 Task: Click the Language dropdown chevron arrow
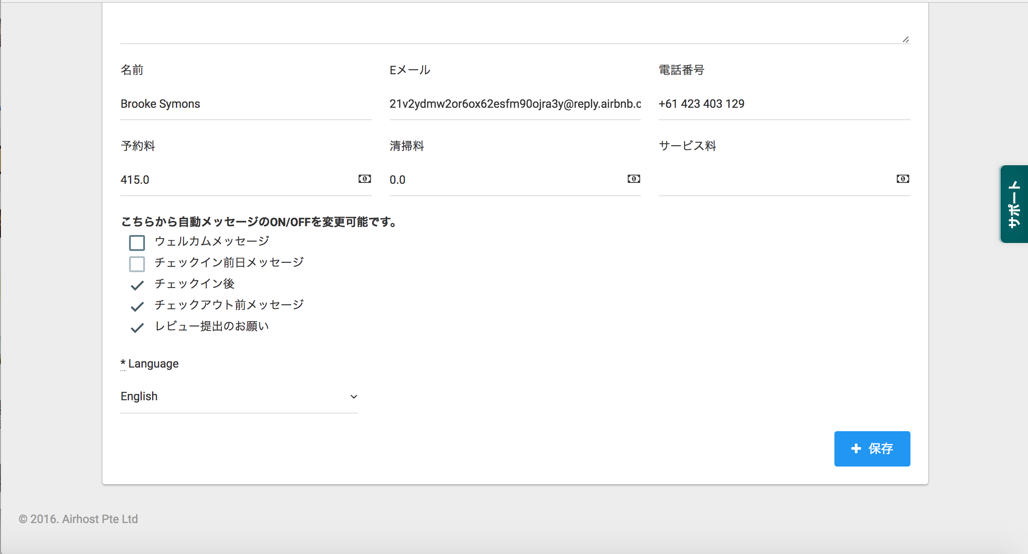[x=354, y=397]
